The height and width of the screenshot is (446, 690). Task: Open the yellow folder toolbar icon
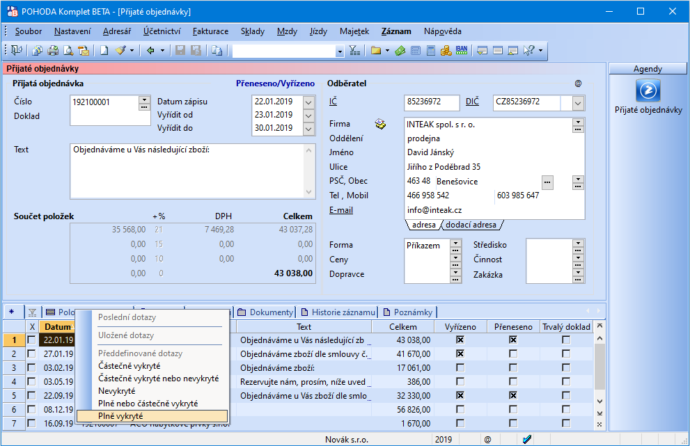pyautogui.click(x=376, y=51)
